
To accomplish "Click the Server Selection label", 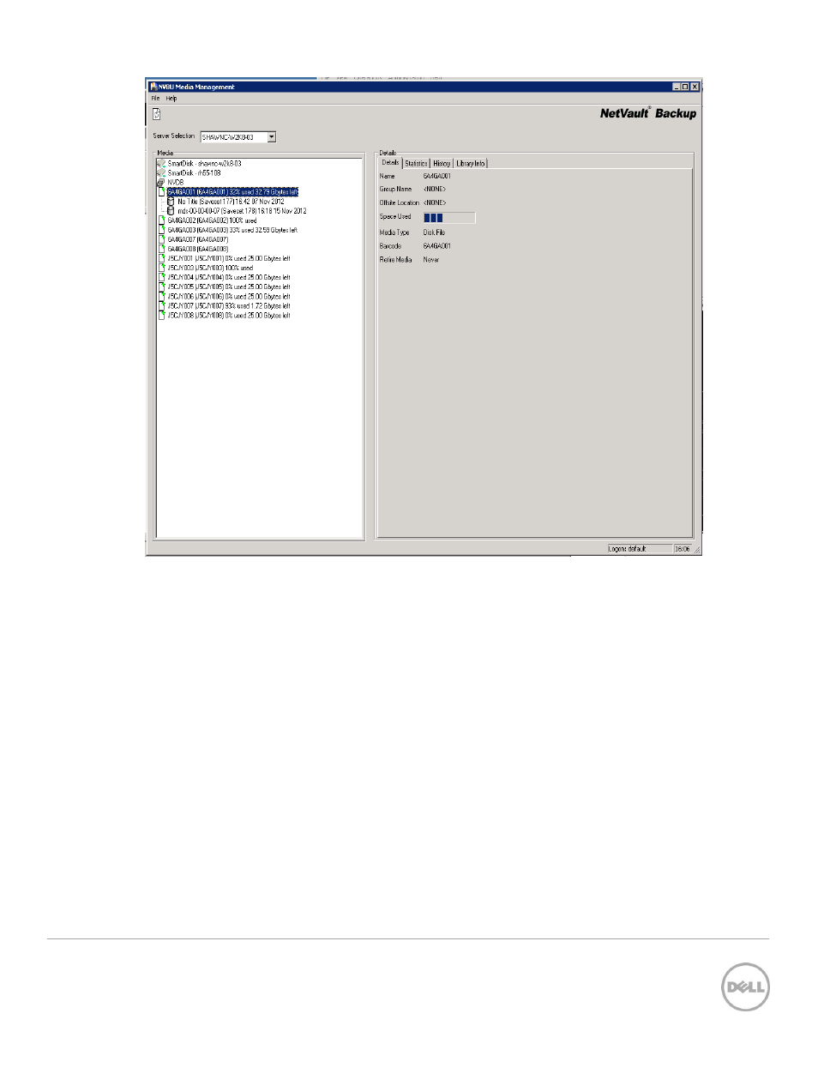I will (174, 136).
